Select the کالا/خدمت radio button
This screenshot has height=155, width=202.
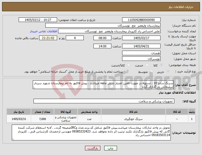[x=129, y=65]
